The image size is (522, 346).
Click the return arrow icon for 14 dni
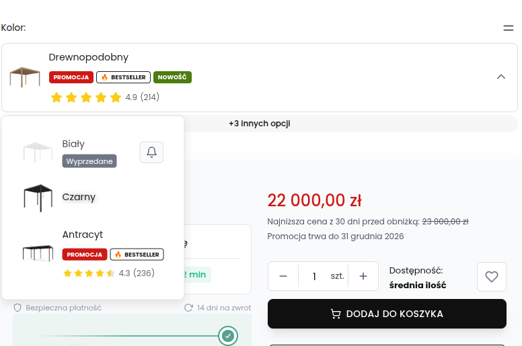188,308
